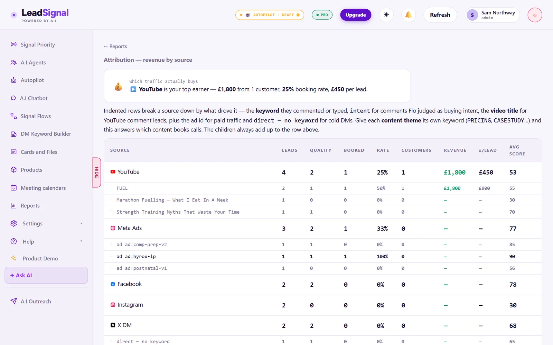The image size is (553, 345).
Task: Click the Cards and Files icon
Action: 13,152
